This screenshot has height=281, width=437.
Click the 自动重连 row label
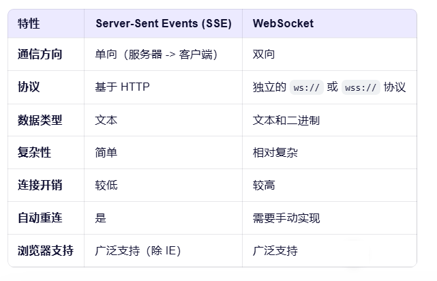40,218
